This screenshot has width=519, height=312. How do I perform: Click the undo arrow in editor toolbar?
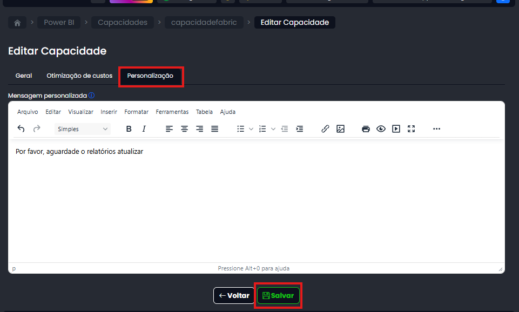coord(21,129)
